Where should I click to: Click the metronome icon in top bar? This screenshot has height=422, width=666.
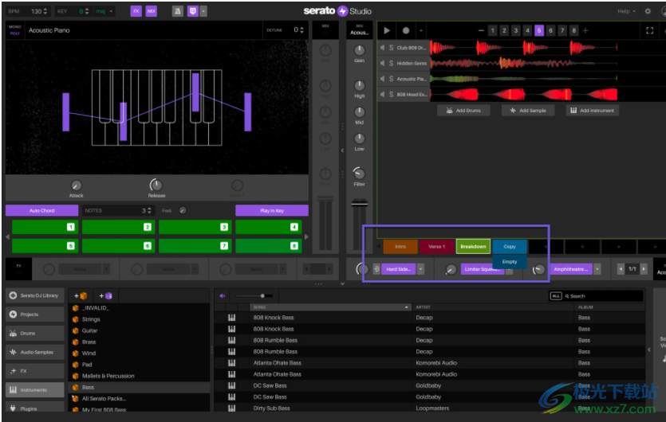click(x=178, y=11)
